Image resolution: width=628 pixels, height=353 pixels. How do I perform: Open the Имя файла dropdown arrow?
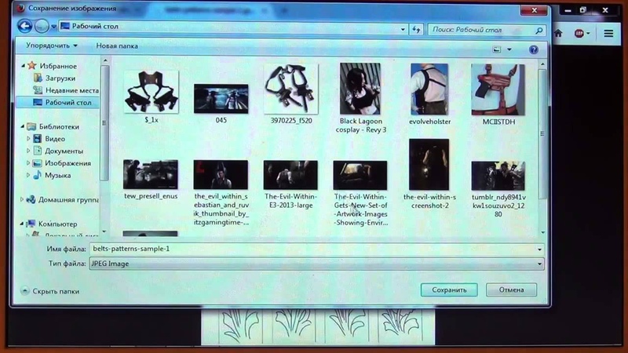tap(539, 249)
